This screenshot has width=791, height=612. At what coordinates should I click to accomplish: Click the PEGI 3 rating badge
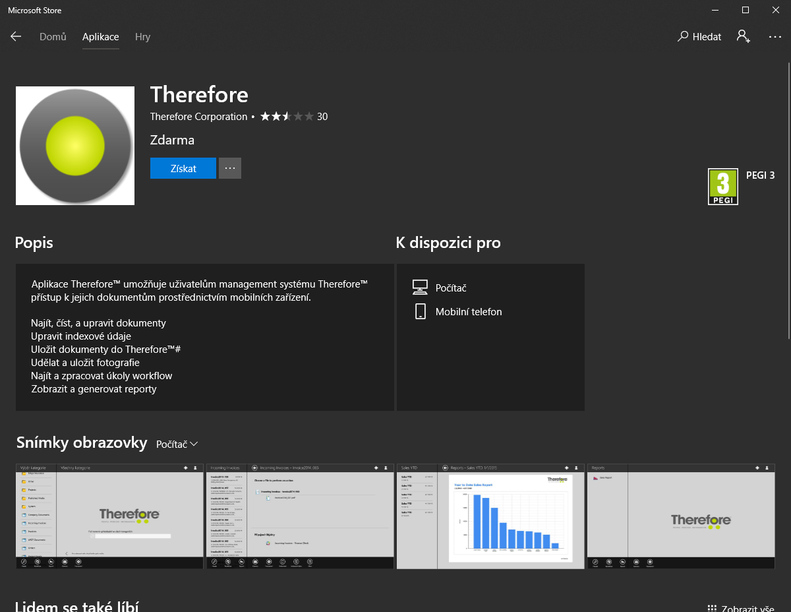723,187
